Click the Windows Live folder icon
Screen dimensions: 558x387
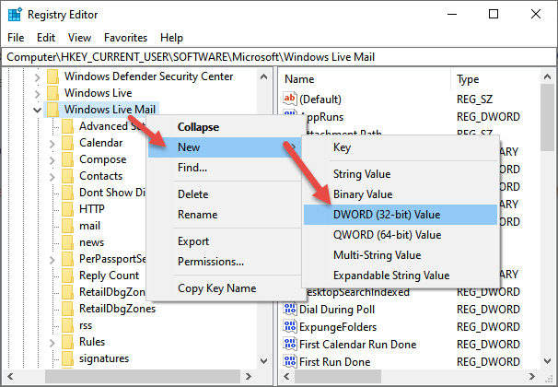pos(53,93)
